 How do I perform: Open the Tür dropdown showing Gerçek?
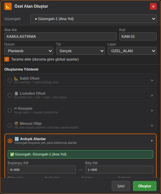coord(80,51)
